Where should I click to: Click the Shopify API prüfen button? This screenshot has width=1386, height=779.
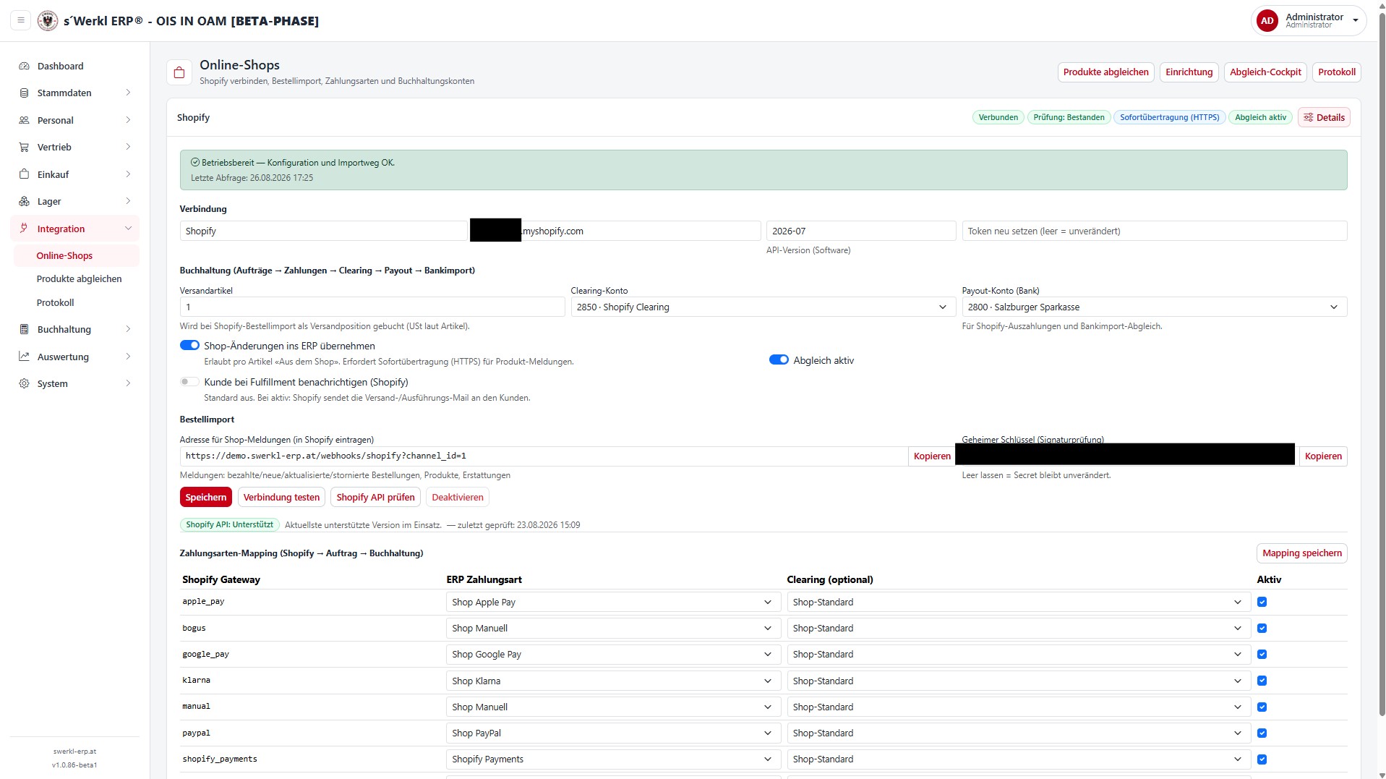point(375,497)
